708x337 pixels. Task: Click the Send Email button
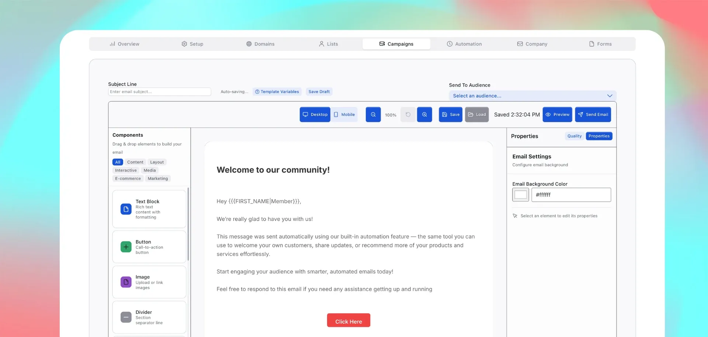[x=593, y=115]
